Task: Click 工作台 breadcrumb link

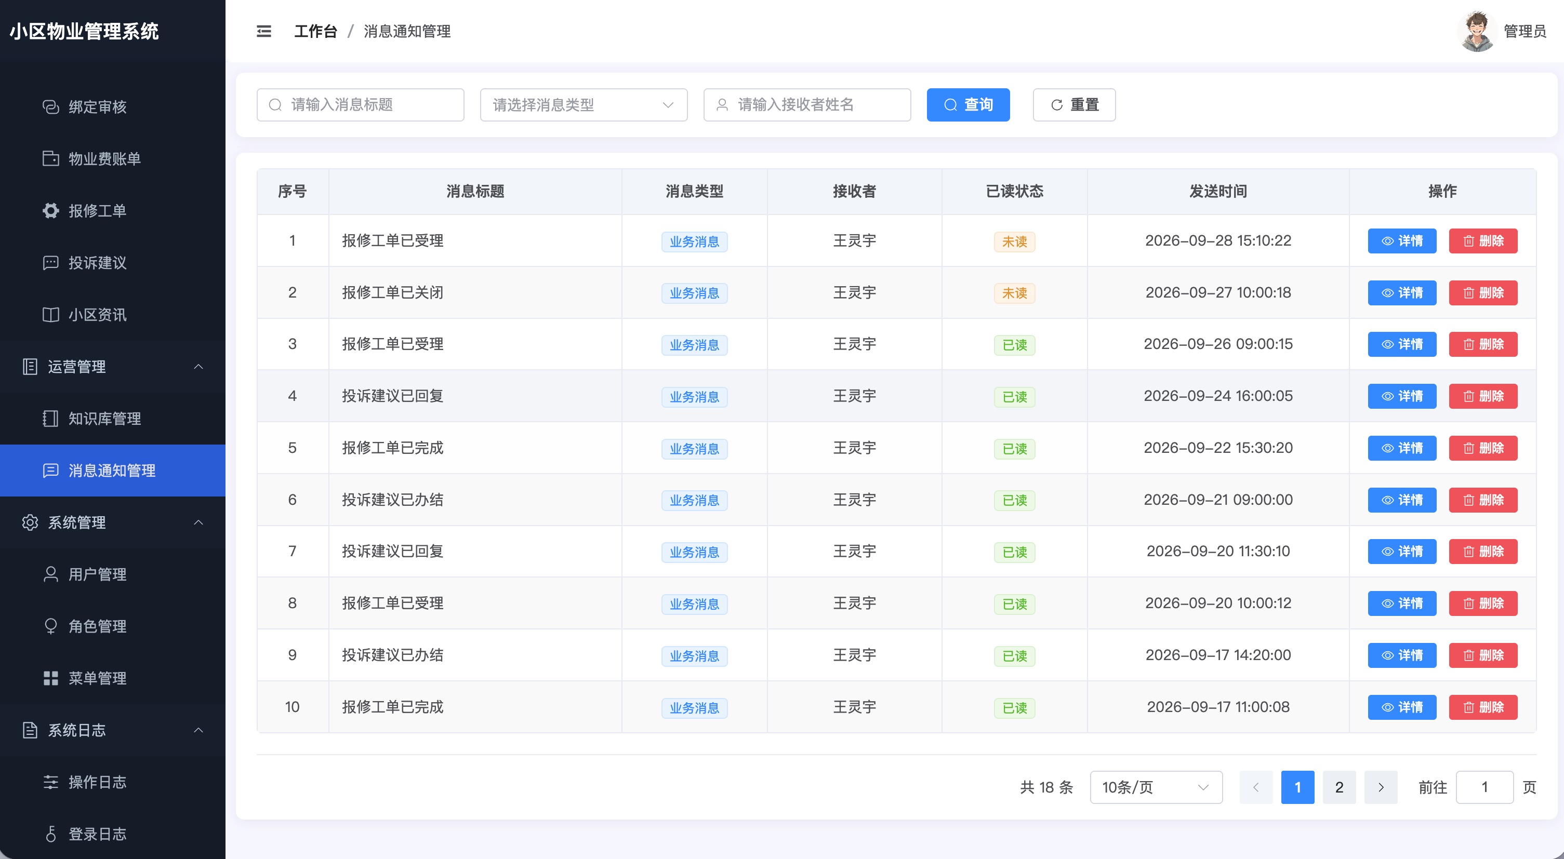Action: coord(315,32)
